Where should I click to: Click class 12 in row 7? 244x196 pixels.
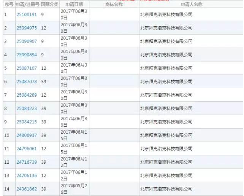pos(44,95)
